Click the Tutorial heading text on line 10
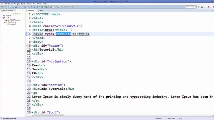214x120 pixels. [x=47, y=50]
